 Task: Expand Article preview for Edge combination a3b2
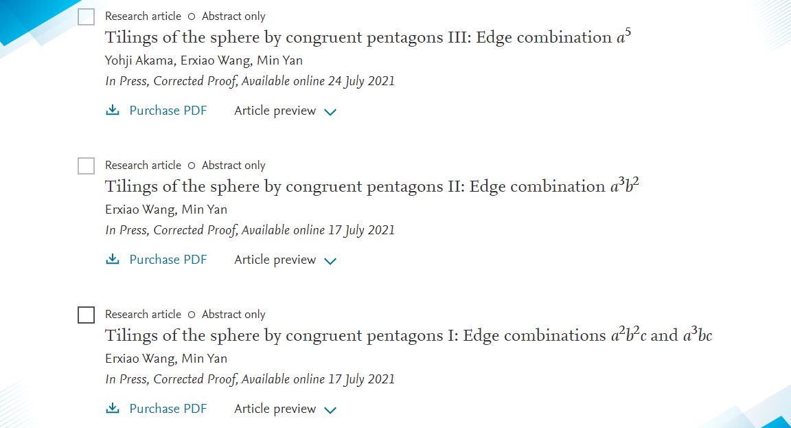[x=275, y=260]
